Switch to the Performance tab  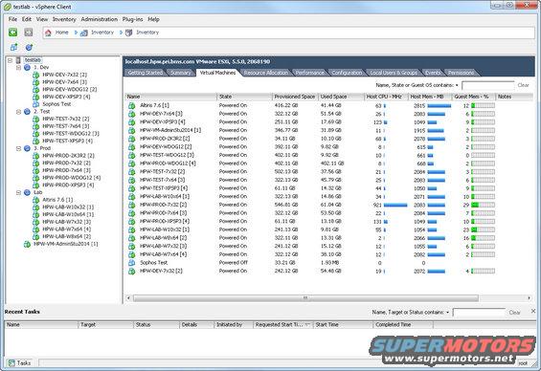[310, 73]
